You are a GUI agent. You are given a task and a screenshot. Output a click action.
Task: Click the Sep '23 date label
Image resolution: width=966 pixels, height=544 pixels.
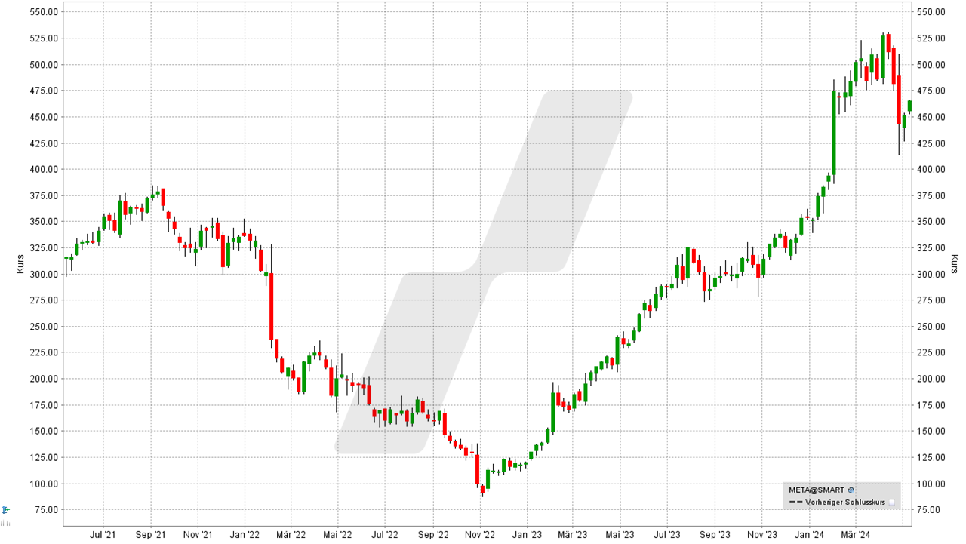(x=715, y=535)
